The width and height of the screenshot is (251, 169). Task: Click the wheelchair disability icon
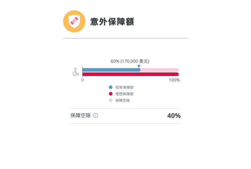[x=76, y=72]
